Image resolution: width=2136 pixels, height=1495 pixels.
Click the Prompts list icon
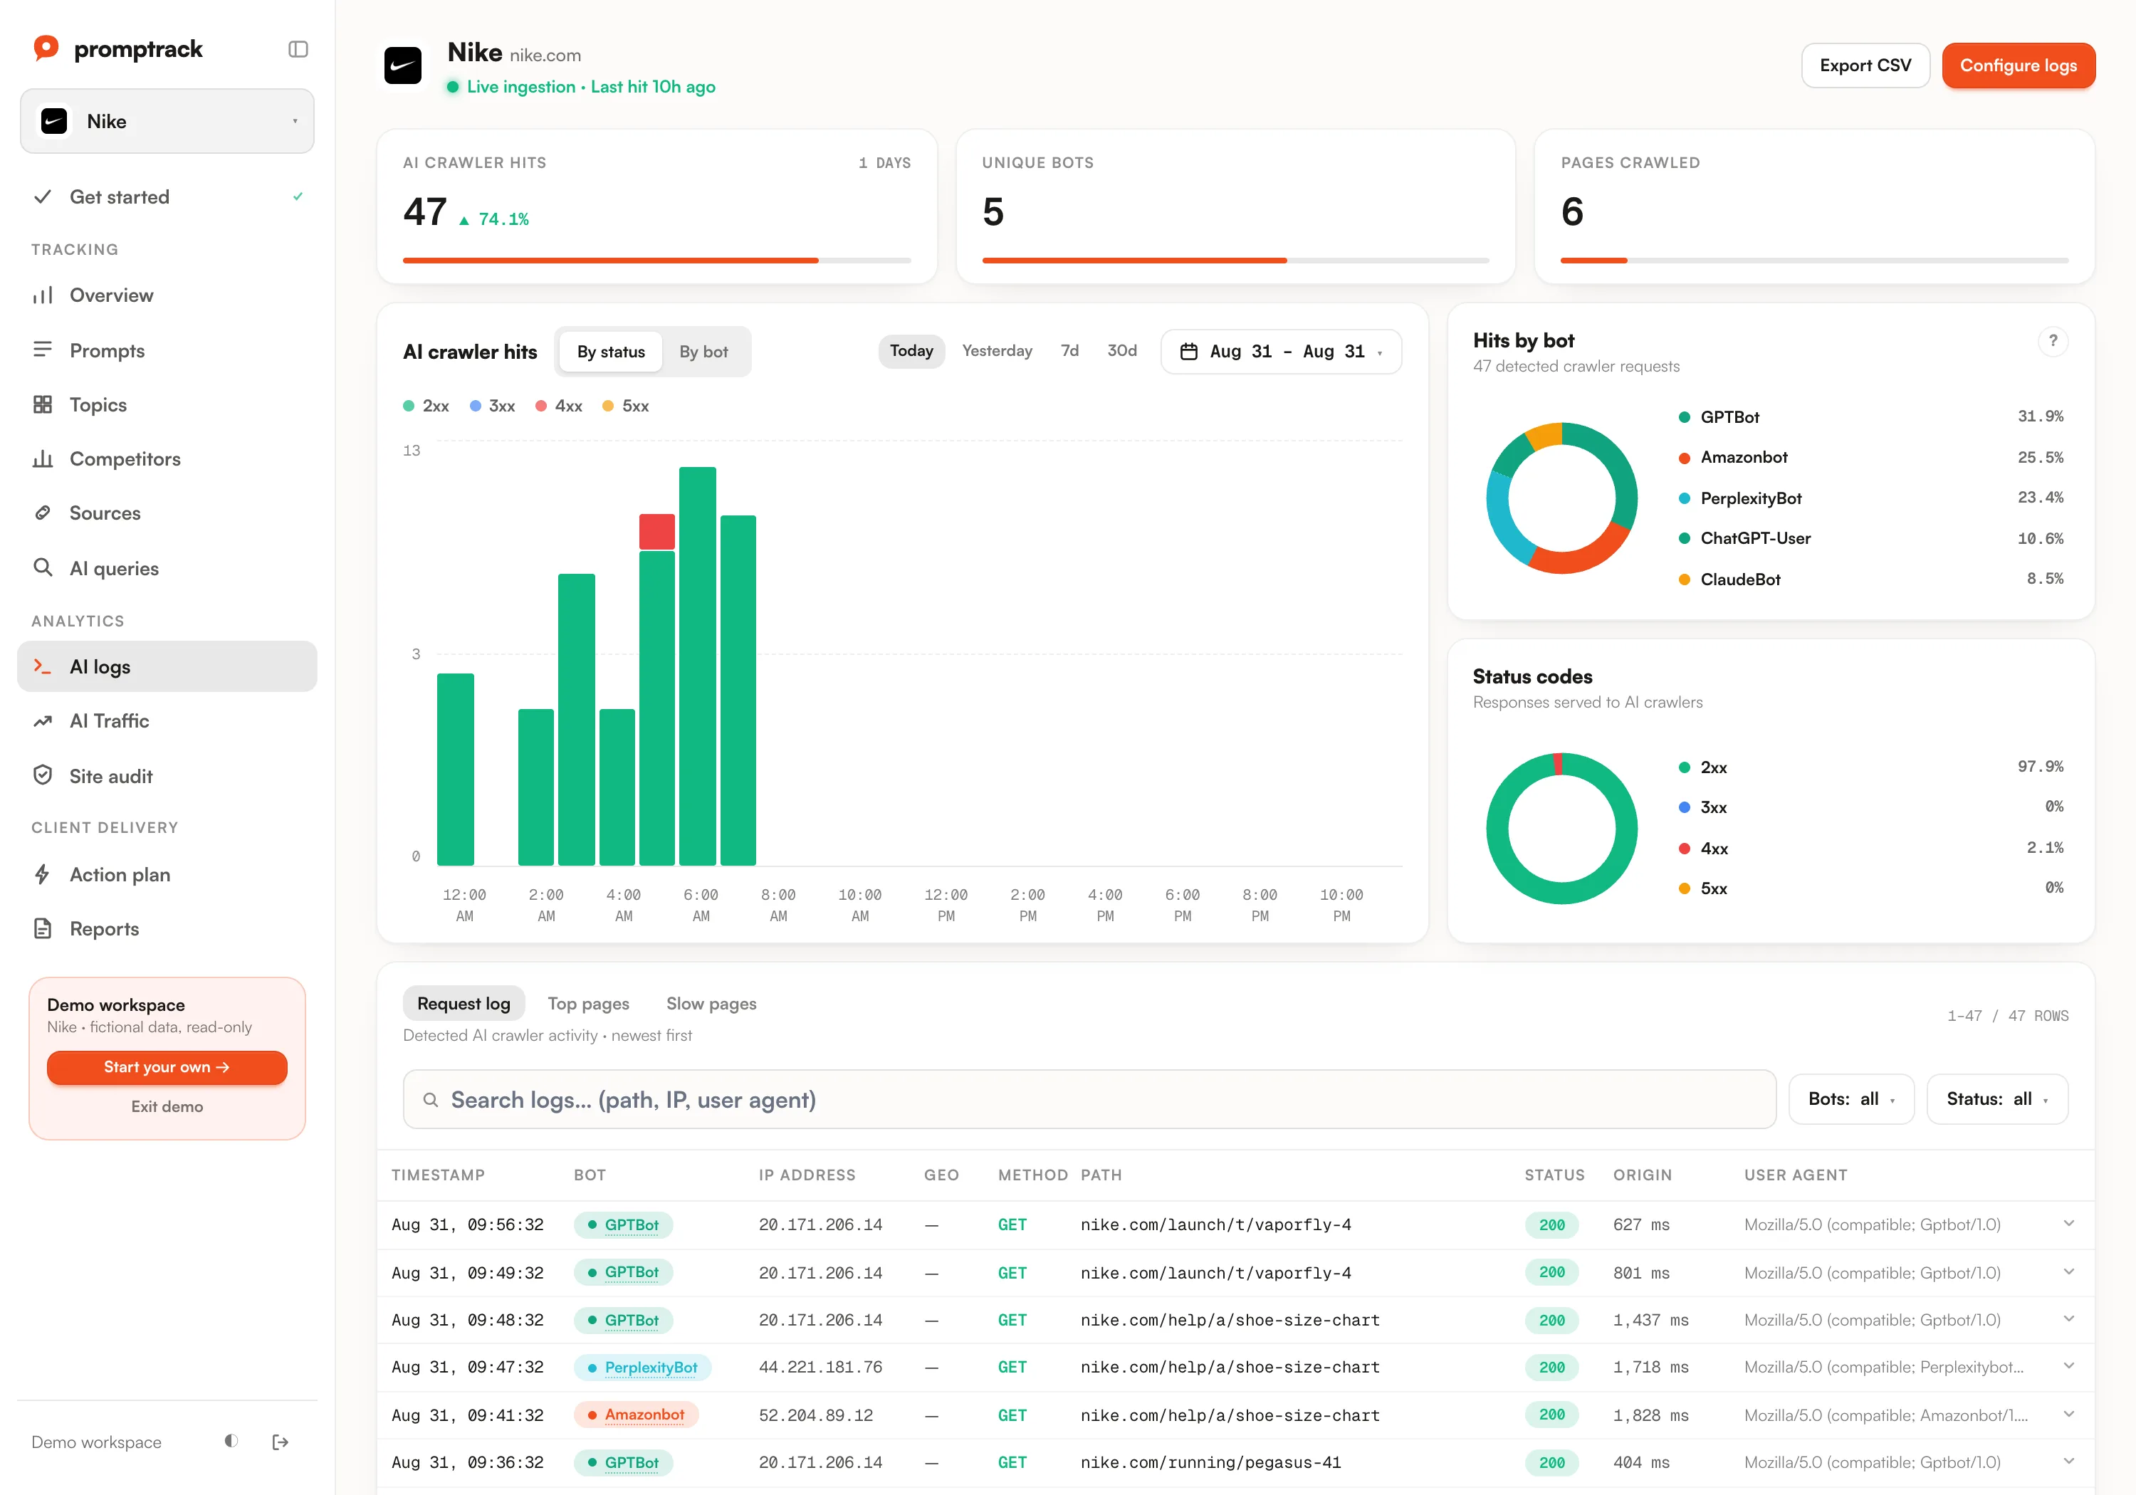point(43,350)
